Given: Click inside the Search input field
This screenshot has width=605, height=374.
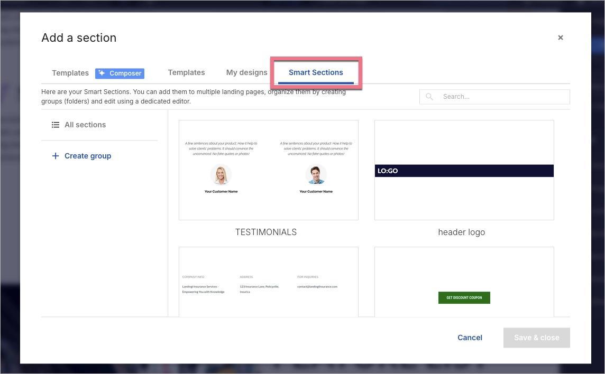Looking at the screenshot, I should pyautogui.click(x=497, y=97).
